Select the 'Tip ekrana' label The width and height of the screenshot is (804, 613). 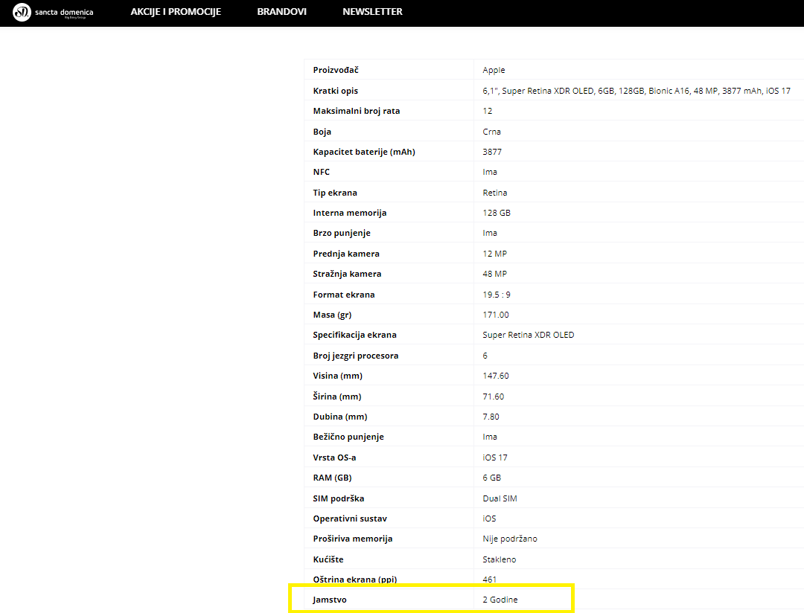pyautogui.click(x=335, y=193)
